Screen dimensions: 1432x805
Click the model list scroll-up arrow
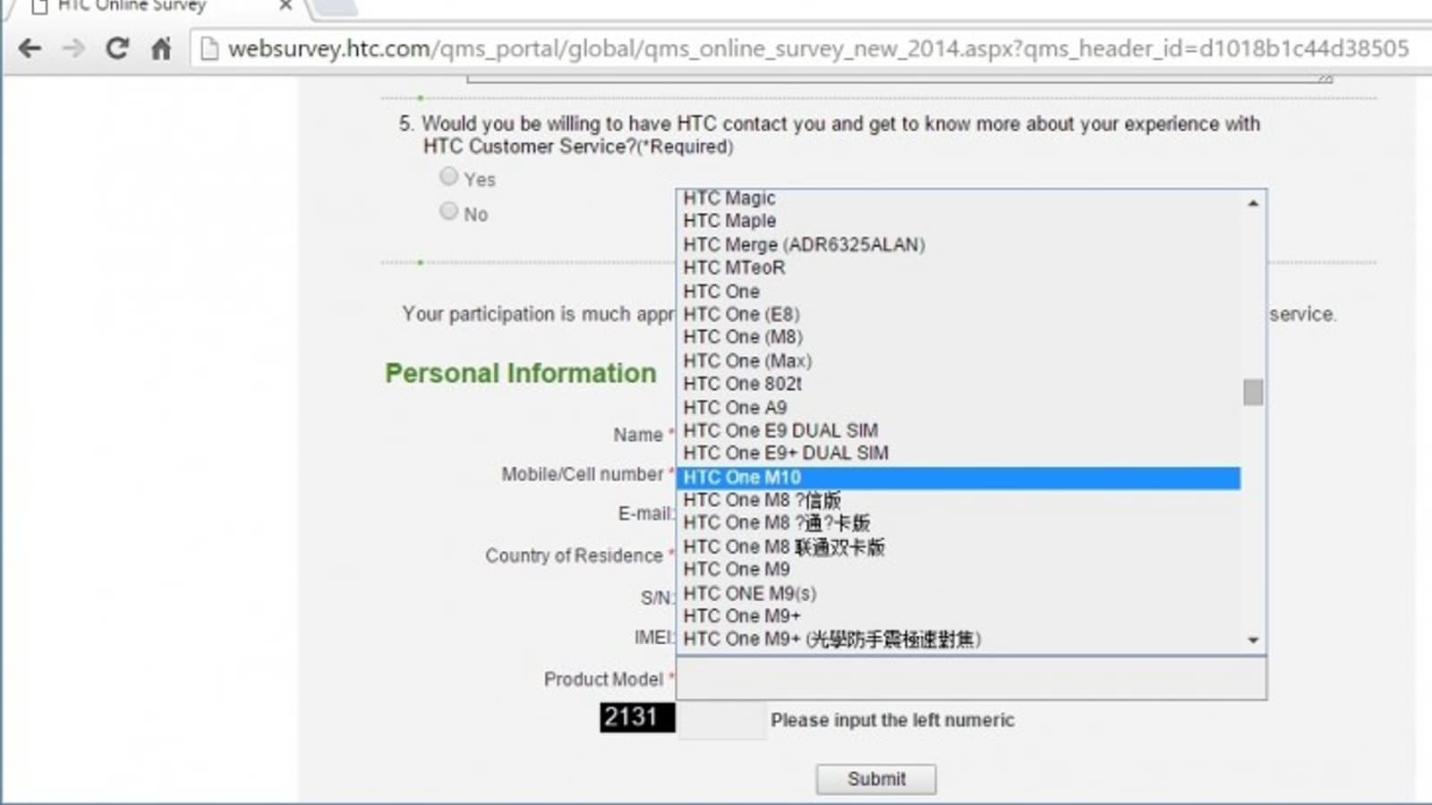pyautogui.click(x=1253, y=204)
